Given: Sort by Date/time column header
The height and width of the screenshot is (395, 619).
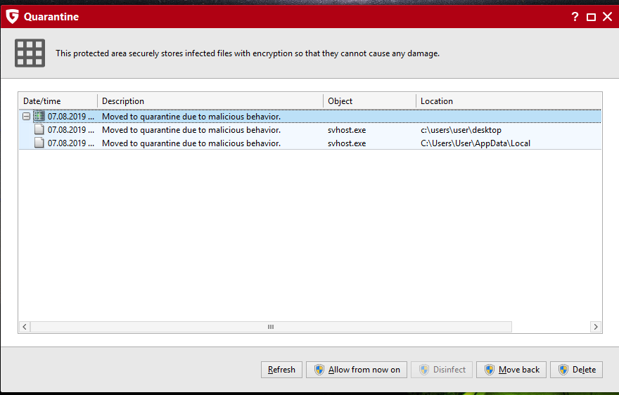Looking at the screenshot, I should tap(58, 101).
